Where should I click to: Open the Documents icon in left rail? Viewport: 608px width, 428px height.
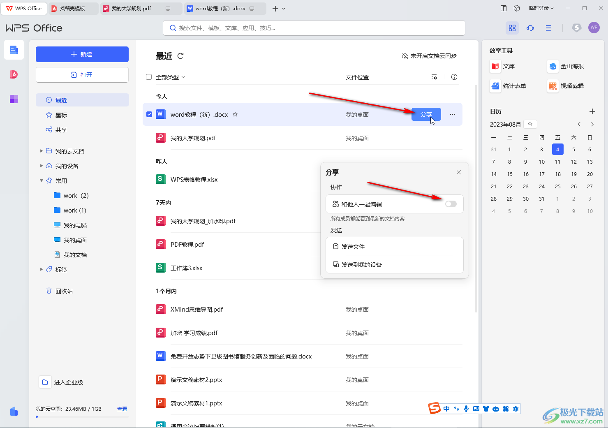[14, 50]
